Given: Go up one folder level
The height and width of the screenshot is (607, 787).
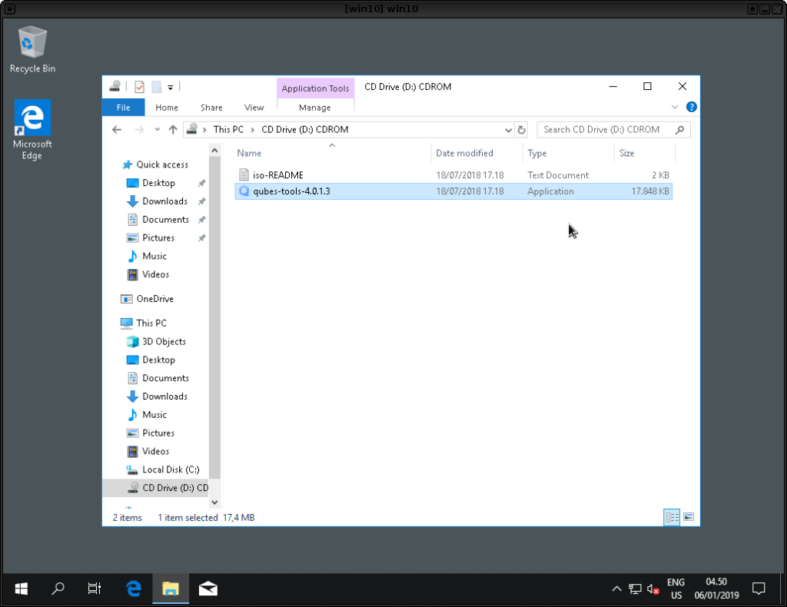Looking at the screenshot, I should [173, 129].
